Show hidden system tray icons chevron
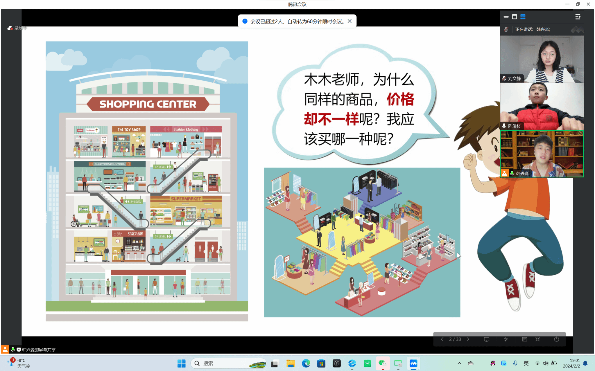The image size is (595, 371). click(x=459, y=363)
